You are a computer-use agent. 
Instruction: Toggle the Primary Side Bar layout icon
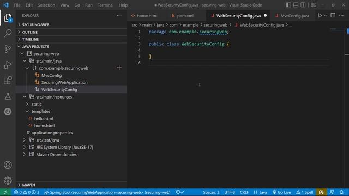tap(288, 5)
